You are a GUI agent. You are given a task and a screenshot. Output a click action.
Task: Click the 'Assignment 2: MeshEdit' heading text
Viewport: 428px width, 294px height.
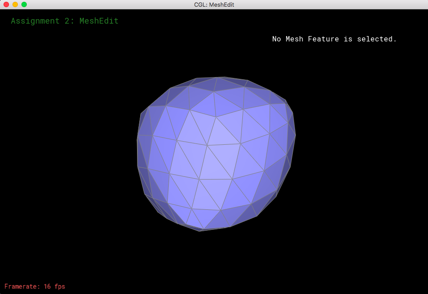pyautogui.click(x=65, y=21)
